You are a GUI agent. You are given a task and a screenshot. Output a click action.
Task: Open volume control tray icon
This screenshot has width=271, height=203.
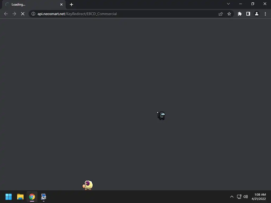click(246, 197)
